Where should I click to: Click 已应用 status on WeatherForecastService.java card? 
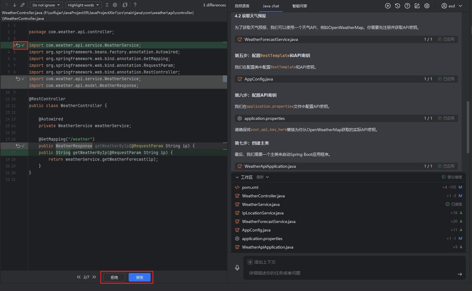pos(446,39)
